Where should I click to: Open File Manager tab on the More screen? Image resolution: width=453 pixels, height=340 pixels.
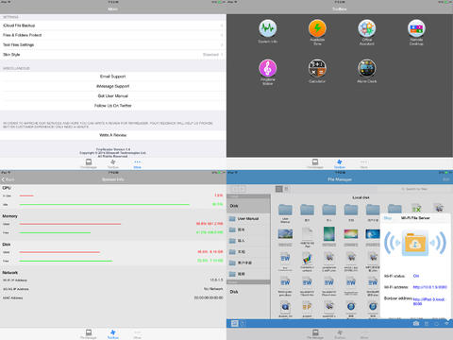[x=89, y=163]
